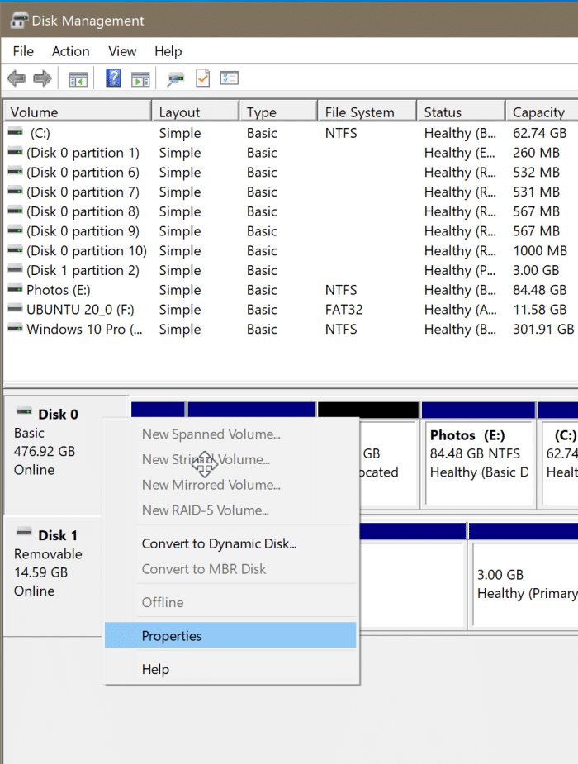Click the "301.91 GB" capacity cell
Viewport: 578px width, 764px height.
pos(543,329)
